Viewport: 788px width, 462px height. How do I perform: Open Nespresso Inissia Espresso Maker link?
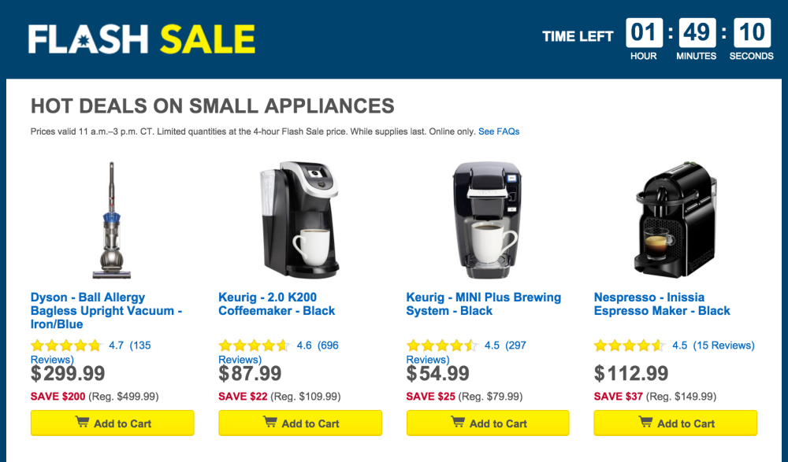[662, 304]
